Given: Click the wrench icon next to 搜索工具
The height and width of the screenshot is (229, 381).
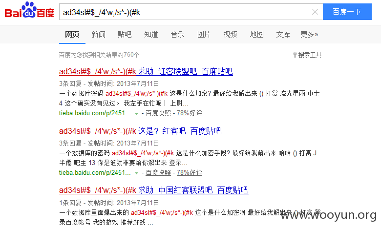Looking at the screenshot, I should (x=295, y=55).
